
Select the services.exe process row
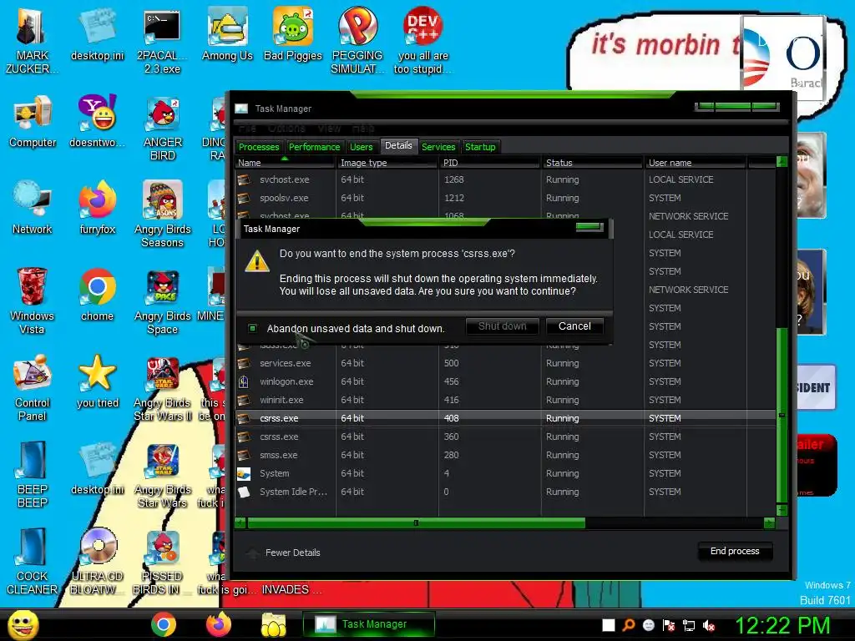pyautogui.click(x=505, y=363)
